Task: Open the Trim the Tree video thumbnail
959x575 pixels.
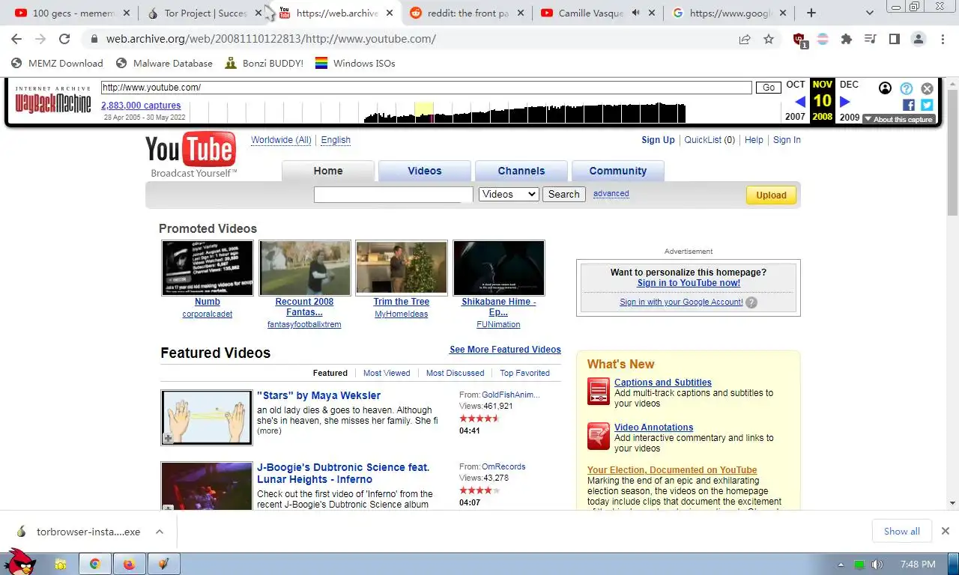Action: coord(402,268)
